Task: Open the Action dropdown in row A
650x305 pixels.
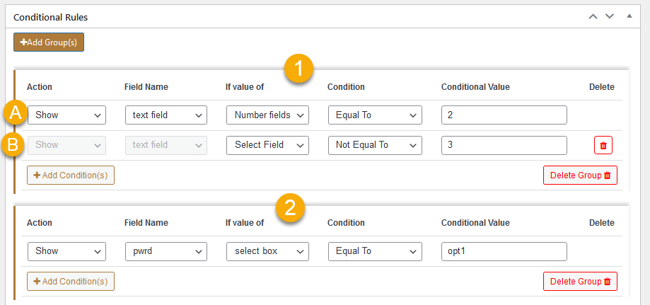Action: pyautogui.click(x=66, y=115)
